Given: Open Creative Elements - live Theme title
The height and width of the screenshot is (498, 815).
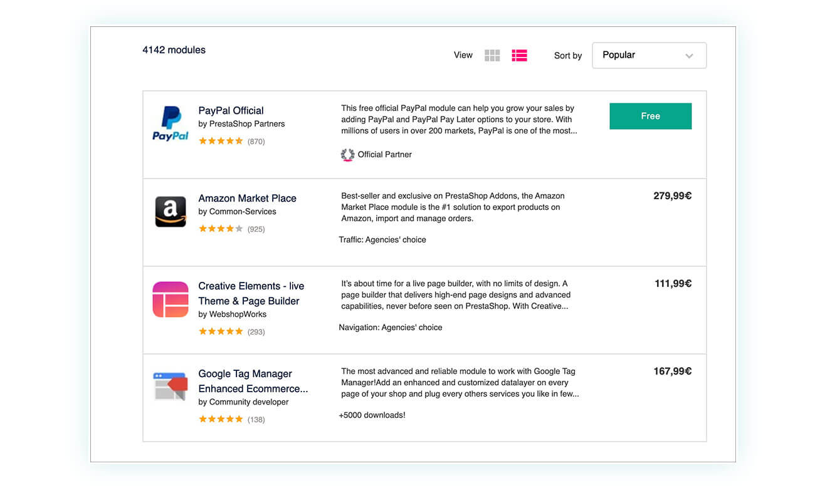Looking at the screenshot, I should coord(251,293).
